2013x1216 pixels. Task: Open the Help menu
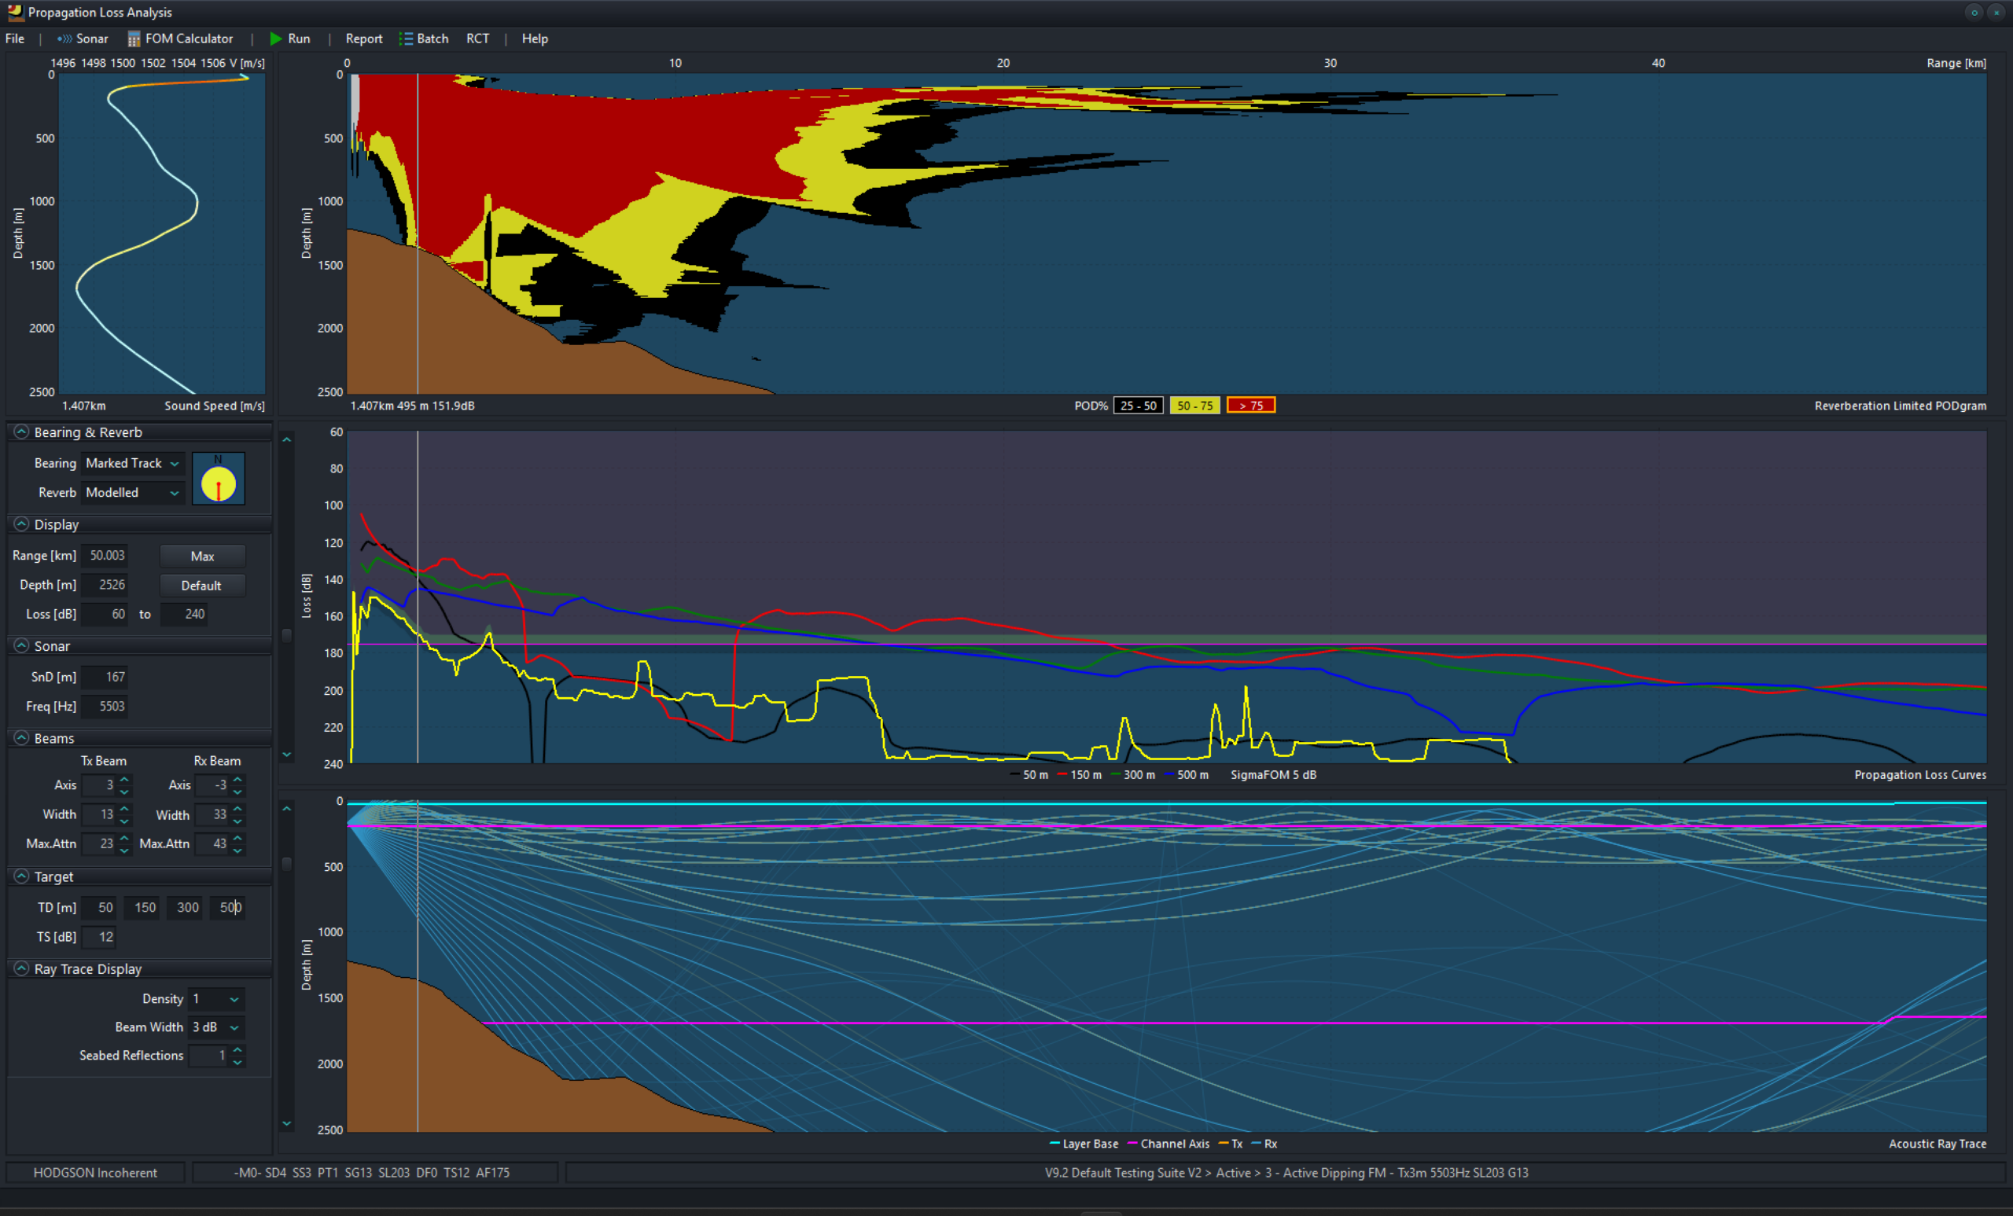click(x=534, y=39)
